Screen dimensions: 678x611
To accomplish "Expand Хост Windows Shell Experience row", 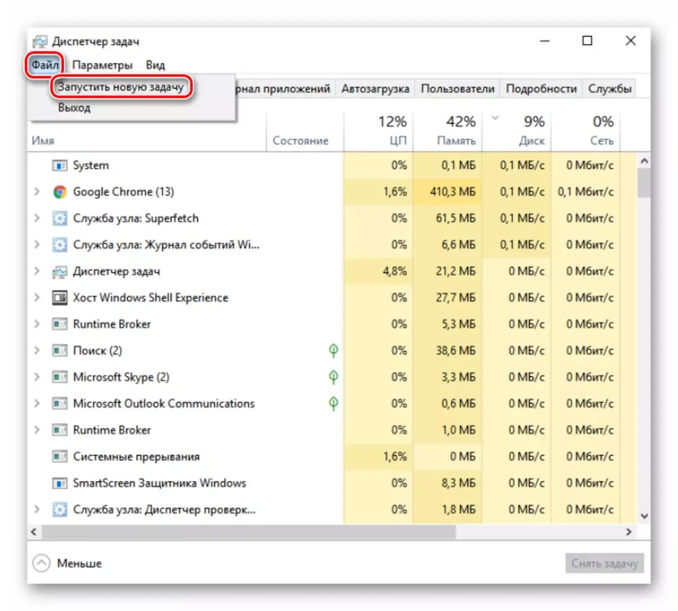I will pyautogui.click(x=37, y=298).
